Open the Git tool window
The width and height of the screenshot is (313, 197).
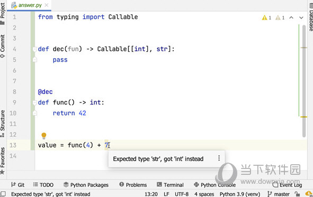point(18,185)
